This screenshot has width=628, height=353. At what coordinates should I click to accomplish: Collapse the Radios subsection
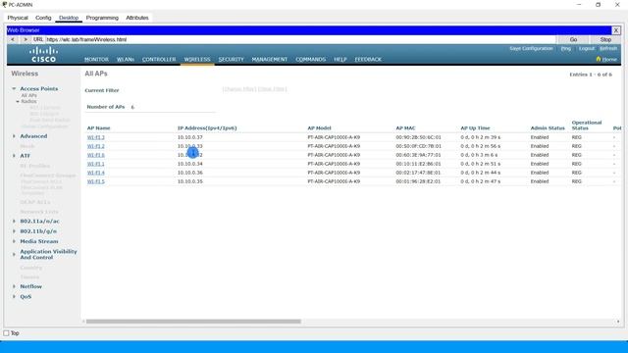18,102
